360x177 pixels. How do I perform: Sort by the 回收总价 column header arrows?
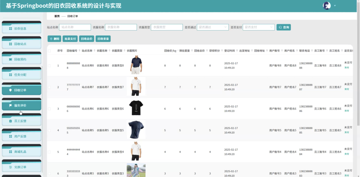point(207,51)
